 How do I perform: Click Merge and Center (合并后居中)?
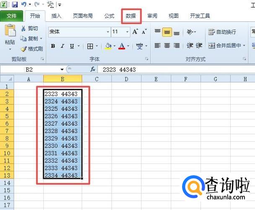pyautogui.click(x=225, y=46)
